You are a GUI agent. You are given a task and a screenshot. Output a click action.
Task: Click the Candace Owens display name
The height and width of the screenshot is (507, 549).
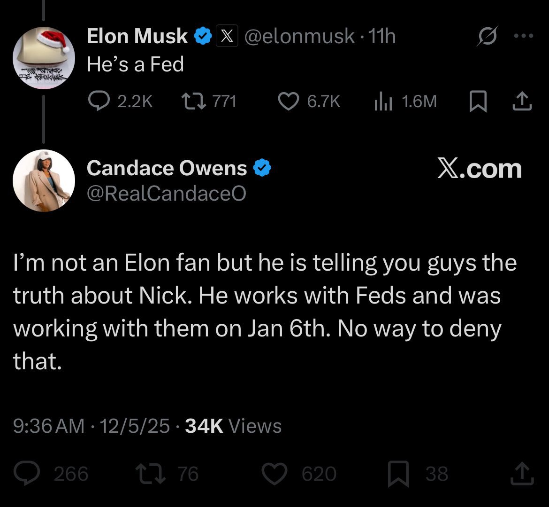pyautogui.click(x=167, y=168)
